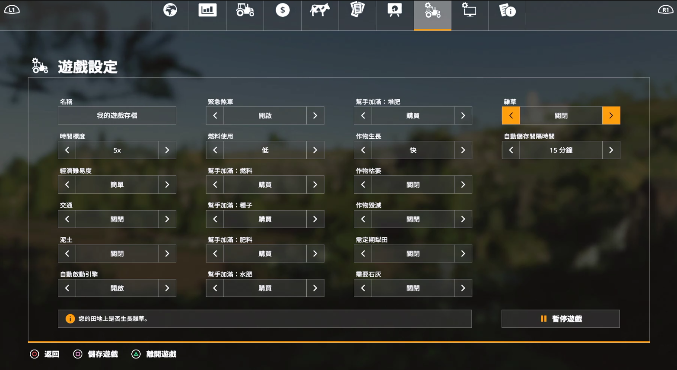
Task: Change 幫手加滿：燃料 with left arrow
Action: click(x=215, y=185)
